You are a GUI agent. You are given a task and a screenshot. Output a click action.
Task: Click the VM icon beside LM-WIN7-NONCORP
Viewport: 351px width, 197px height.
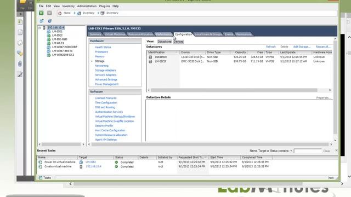pos(49,47)
